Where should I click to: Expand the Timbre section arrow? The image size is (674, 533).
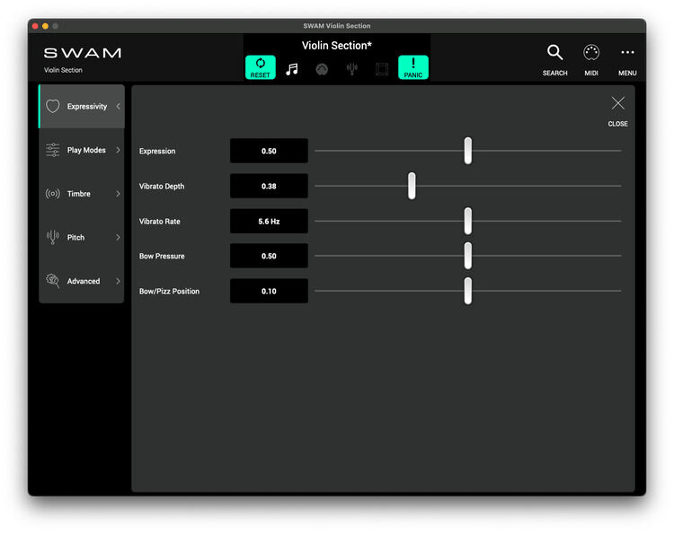pyautogui.click(x=118, y=194)
